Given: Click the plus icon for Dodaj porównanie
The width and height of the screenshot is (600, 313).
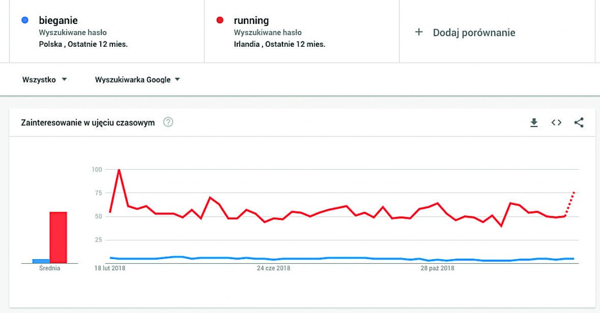Looking at the screenshot, I should click(x=418, y=32).
